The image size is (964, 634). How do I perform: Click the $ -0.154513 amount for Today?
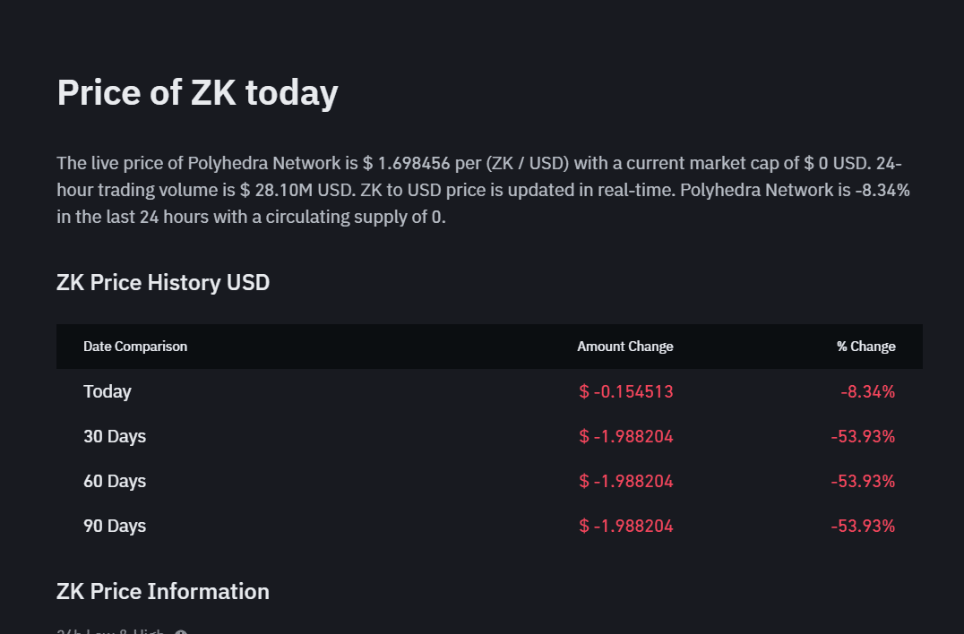pos(626,391)
